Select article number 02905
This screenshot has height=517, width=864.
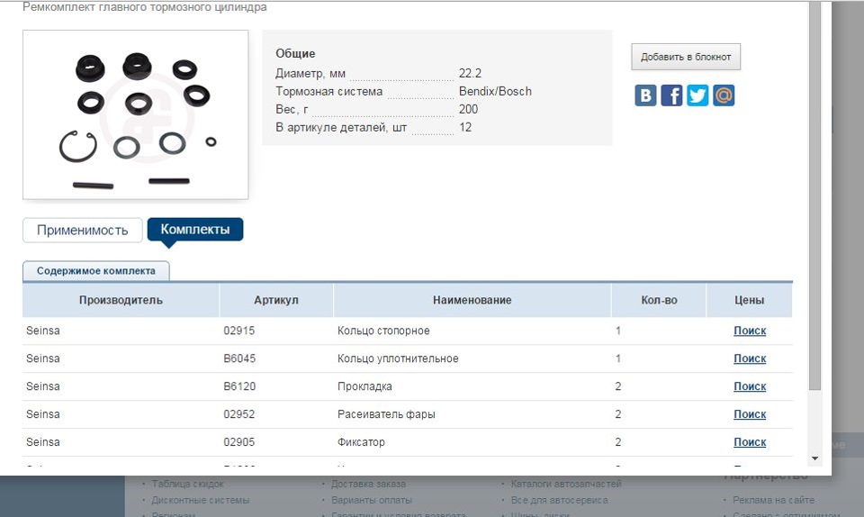[239, 442]
